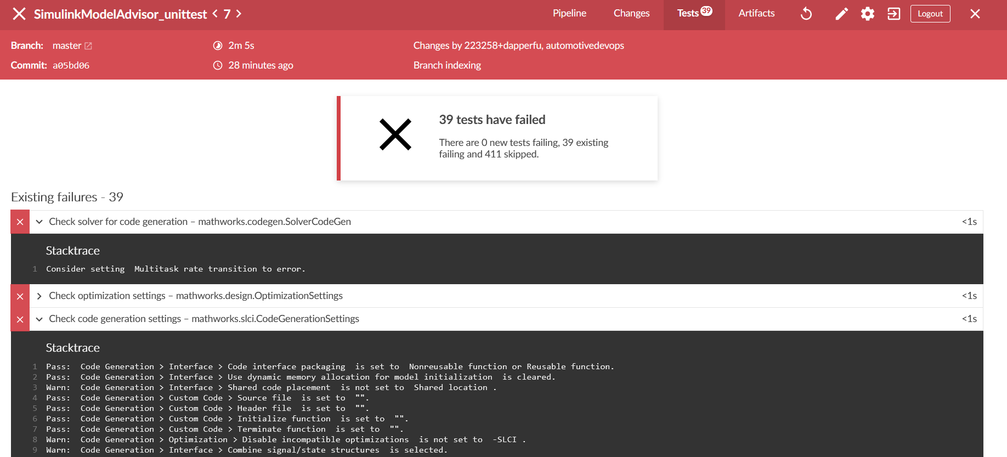Click commit hash a05bd06
Image resolution: width=1007 pixels, height=457 pixels.
pyautogui.click(x=71, y=65)
